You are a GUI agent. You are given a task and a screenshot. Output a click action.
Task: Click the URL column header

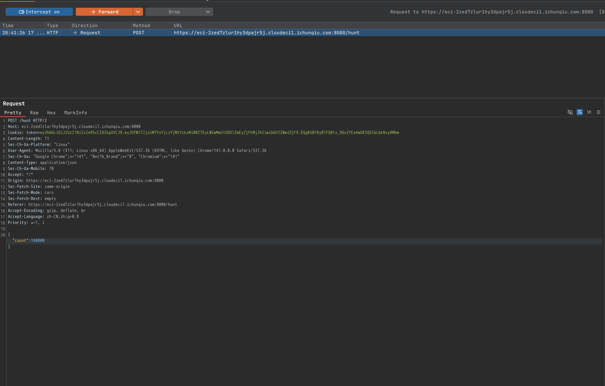coord(178,25)
